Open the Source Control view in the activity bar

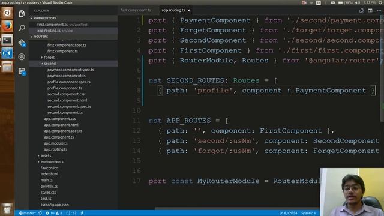coord(22,43)
